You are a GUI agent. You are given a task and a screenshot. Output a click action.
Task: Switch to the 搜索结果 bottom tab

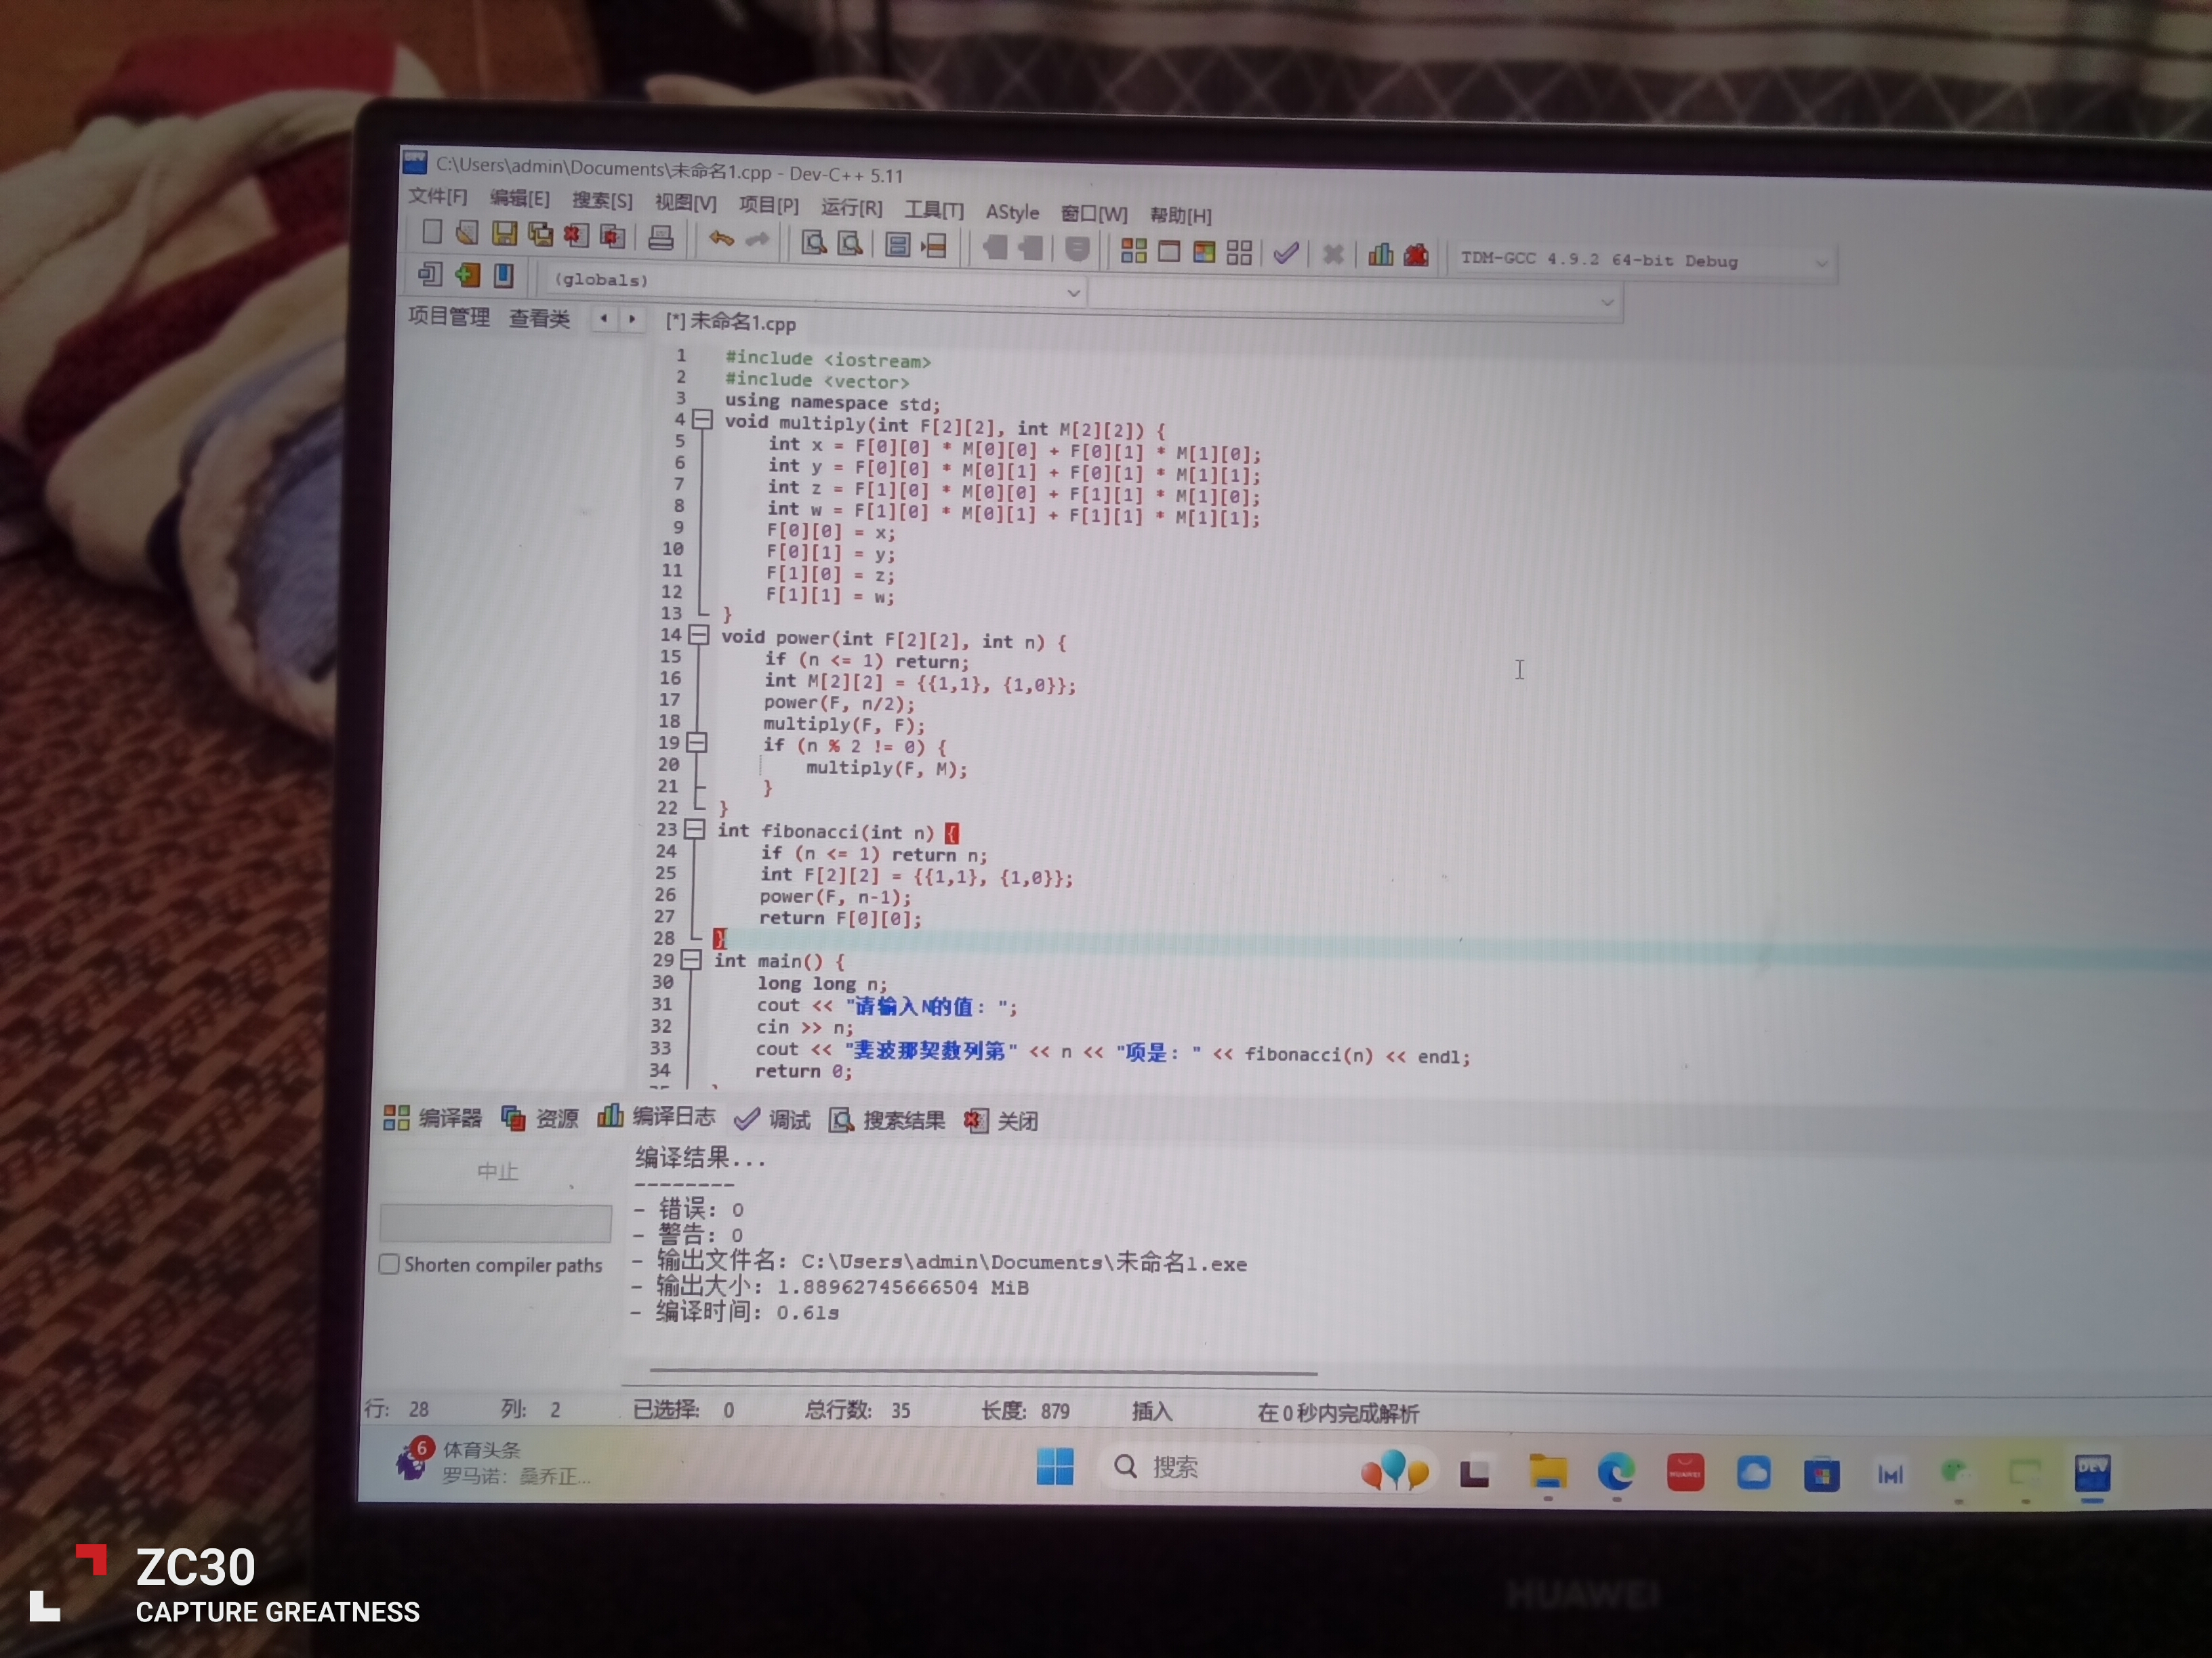pyautogui.click(x=888, y=1120)
